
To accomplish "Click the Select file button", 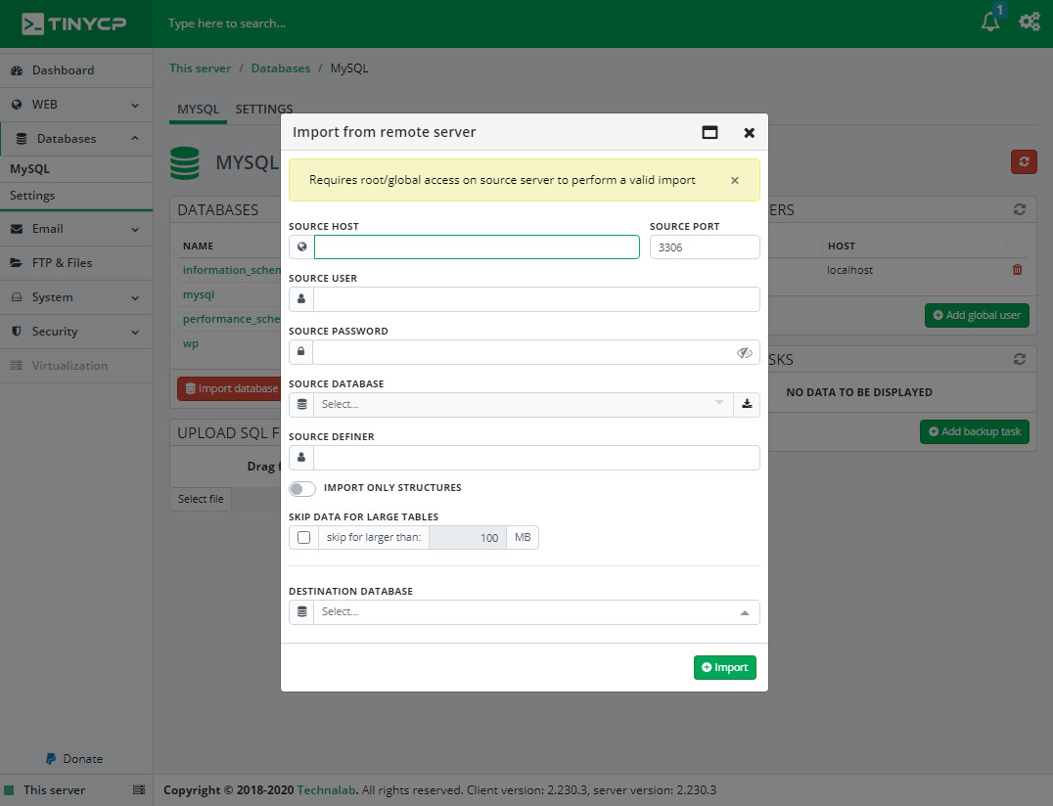I will 201,499.
